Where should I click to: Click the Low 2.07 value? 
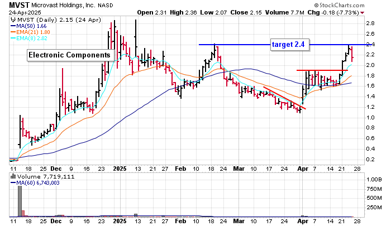213,12
